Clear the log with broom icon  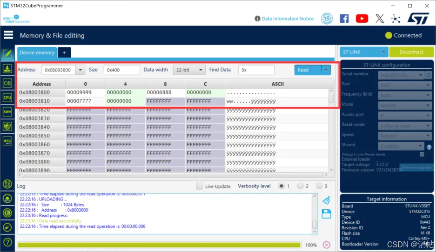pyautogui.click(x=326, y=200)
